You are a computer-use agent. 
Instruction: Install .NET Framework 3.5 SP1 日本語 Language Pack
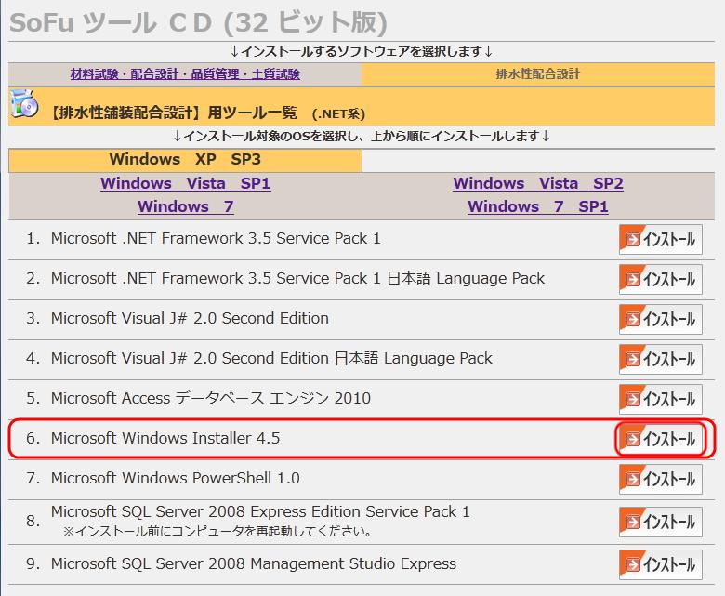point(660,279)
